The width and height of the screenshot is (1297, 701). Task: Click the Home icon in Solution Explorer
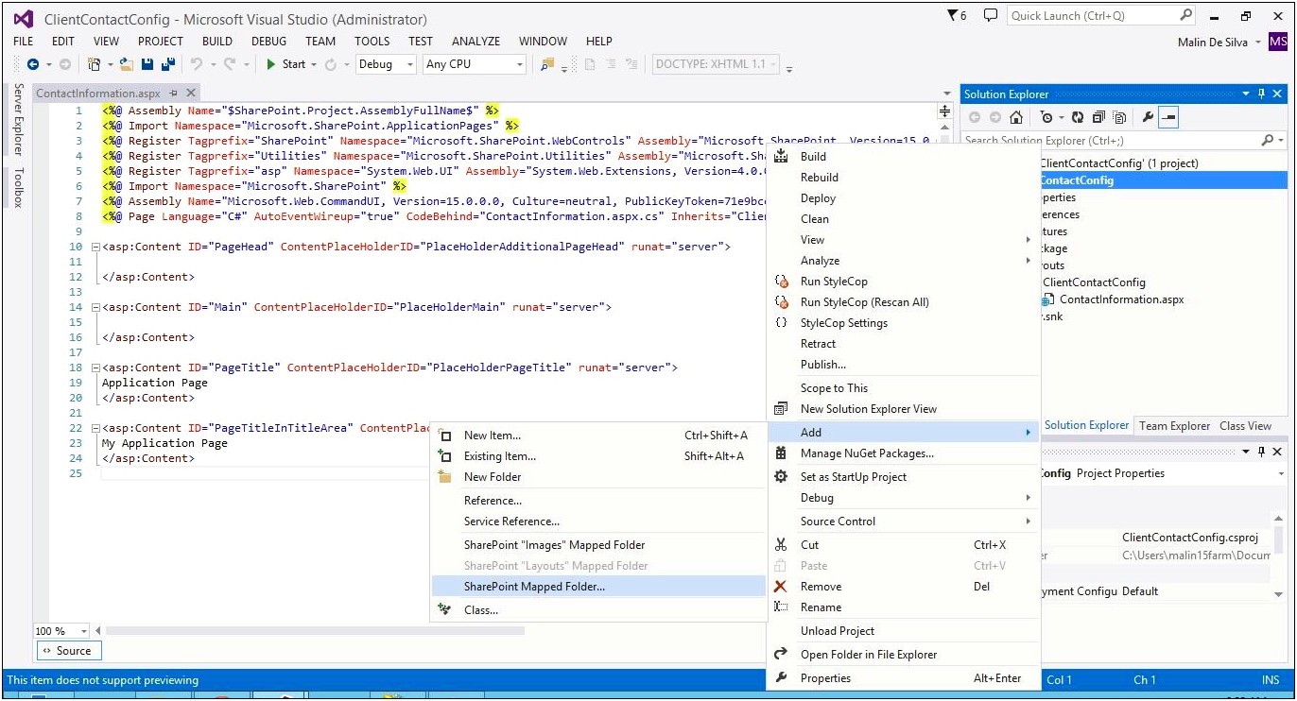click(x=1016, y=118)
